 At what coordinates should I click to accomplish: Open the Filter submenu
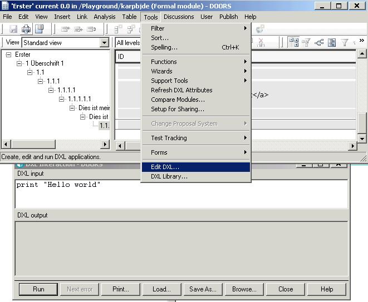[x=196, y=28]
